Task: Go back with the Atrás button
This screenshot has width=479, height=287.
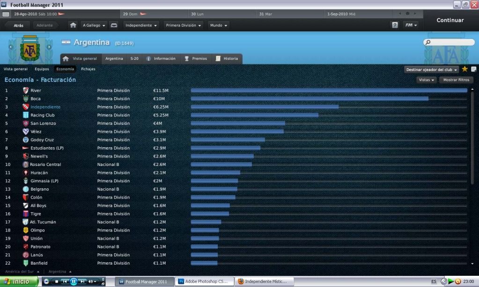Action: [18, 25]
